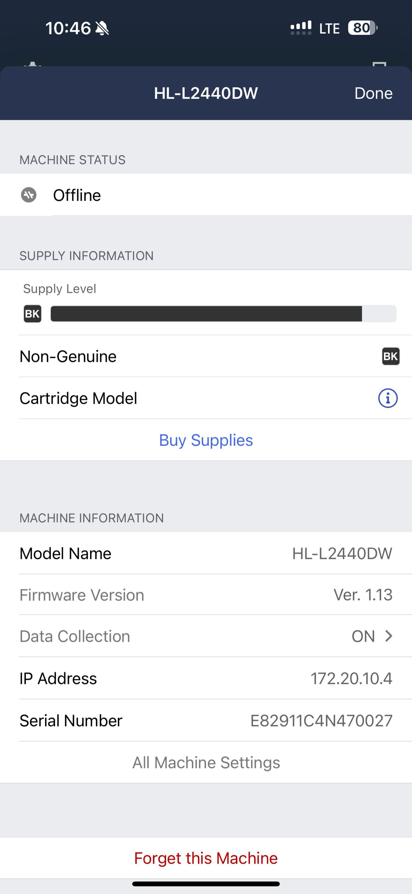
Task: Tap Forget this Machine
Action: click(x=206, y=858)
